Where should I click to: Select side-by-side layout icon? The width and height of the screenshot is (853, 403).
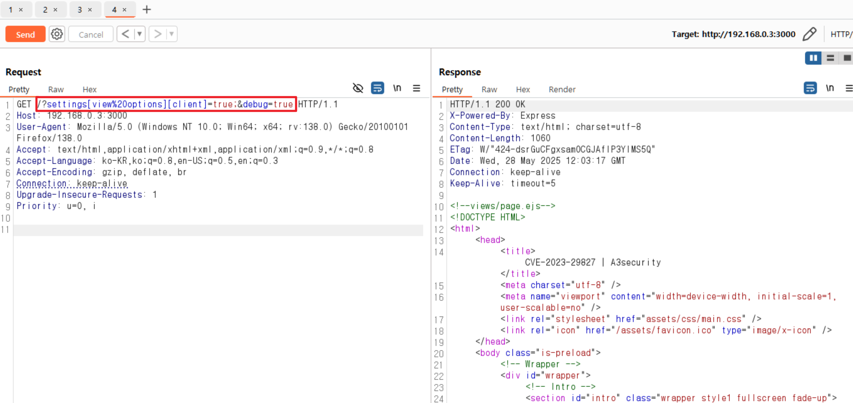813,58
